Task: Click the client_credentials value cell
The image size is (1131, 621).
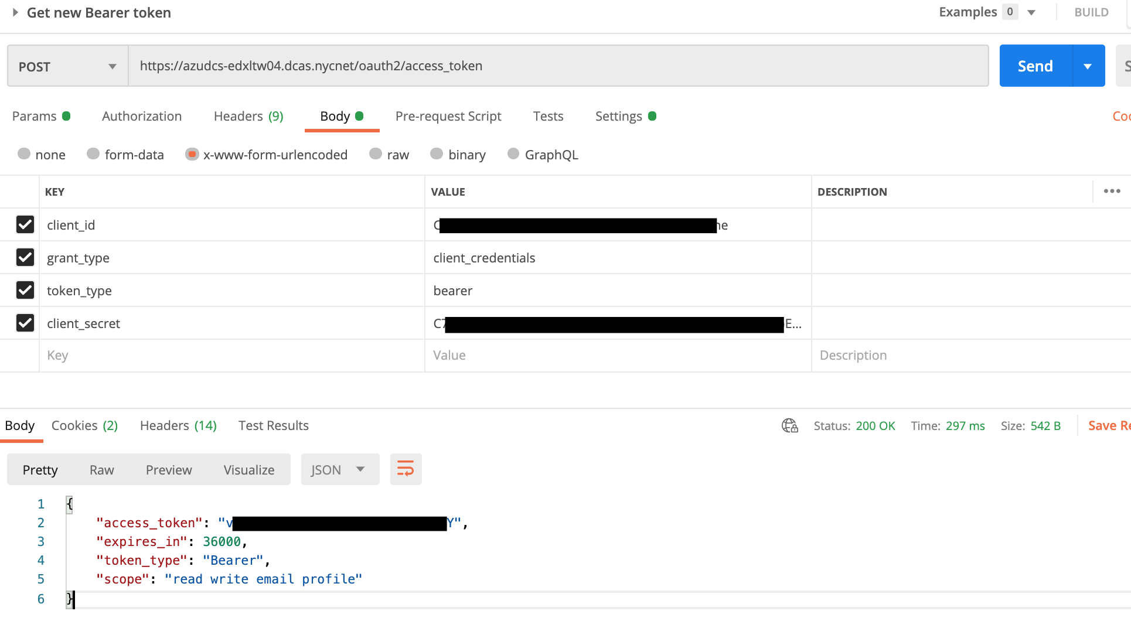Action: point(618,257)
